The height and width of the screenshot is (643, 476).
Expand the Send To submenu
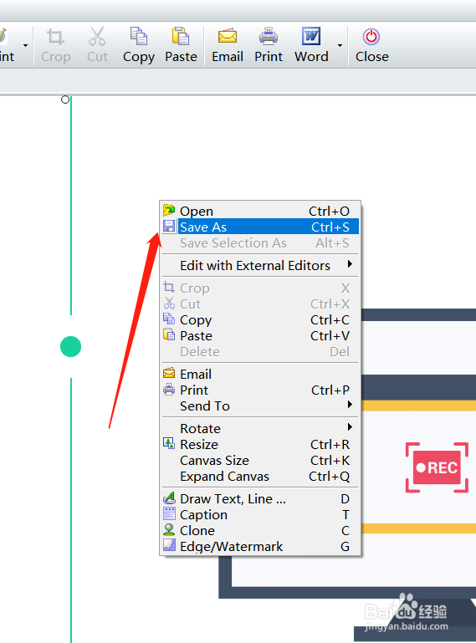click(x=260, y=406)
